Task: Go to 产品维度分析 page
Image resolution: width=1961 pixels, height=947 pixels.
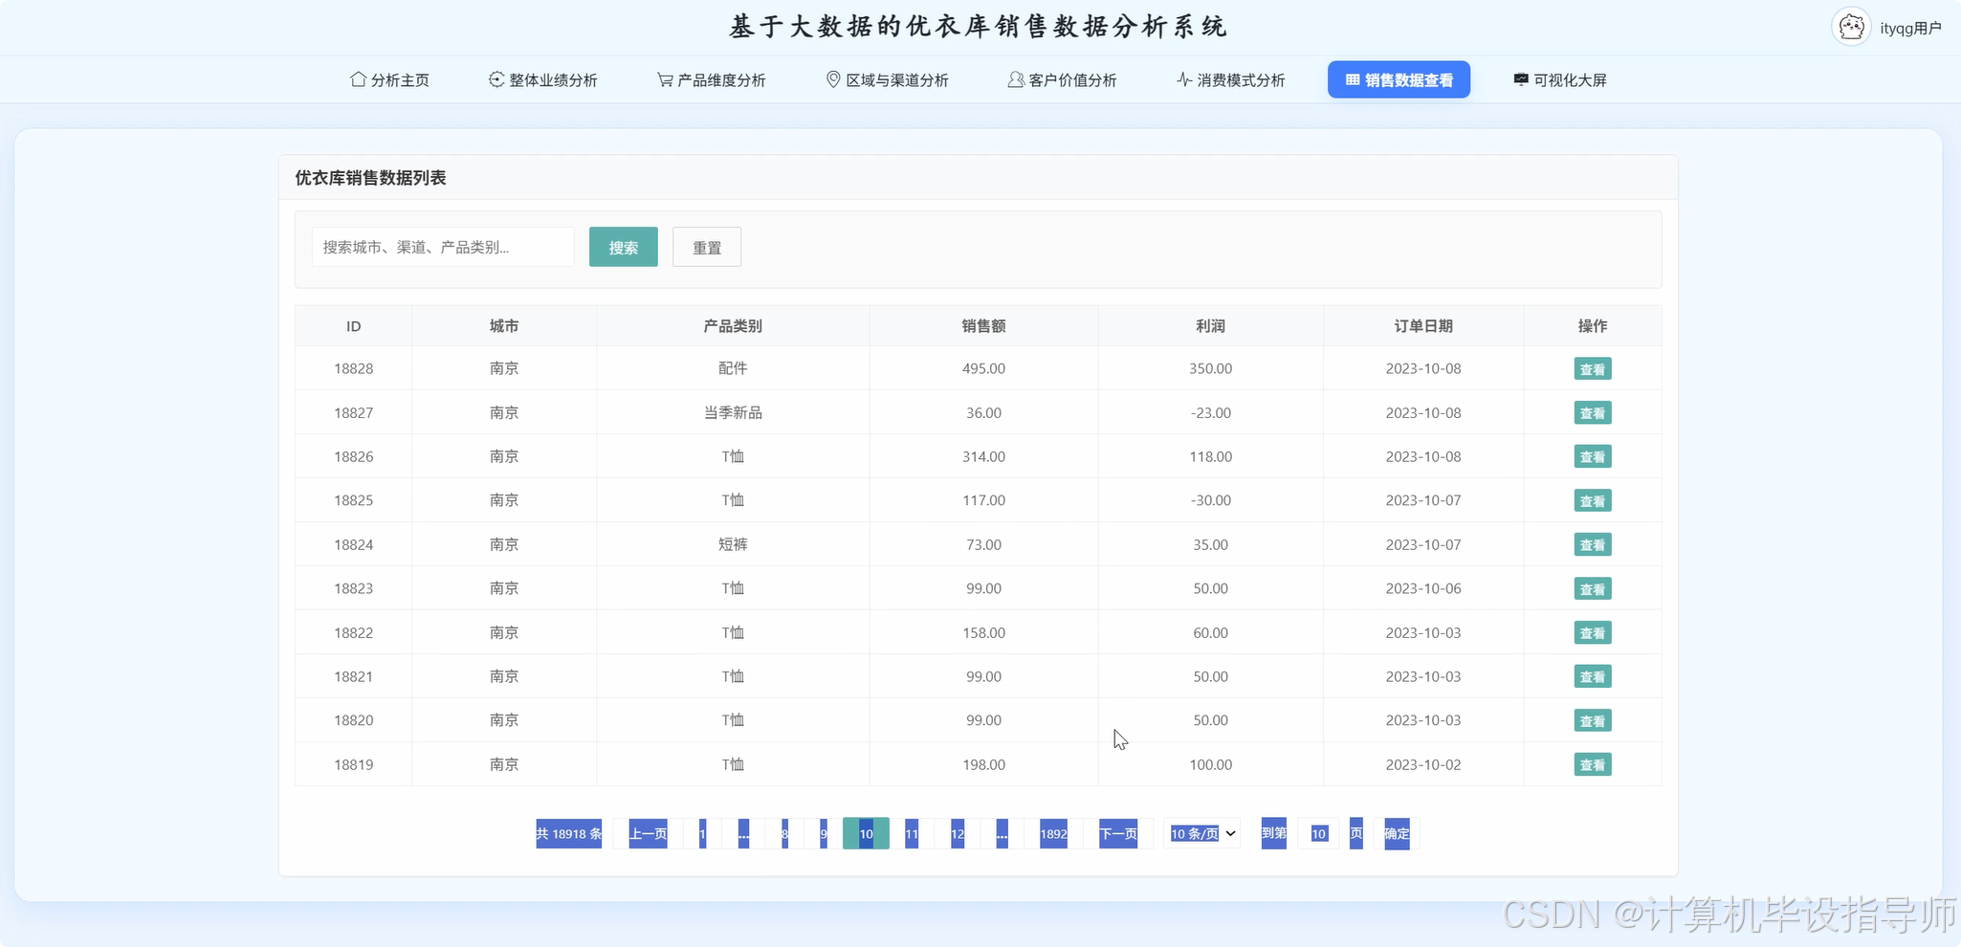Action: [711, 80]
